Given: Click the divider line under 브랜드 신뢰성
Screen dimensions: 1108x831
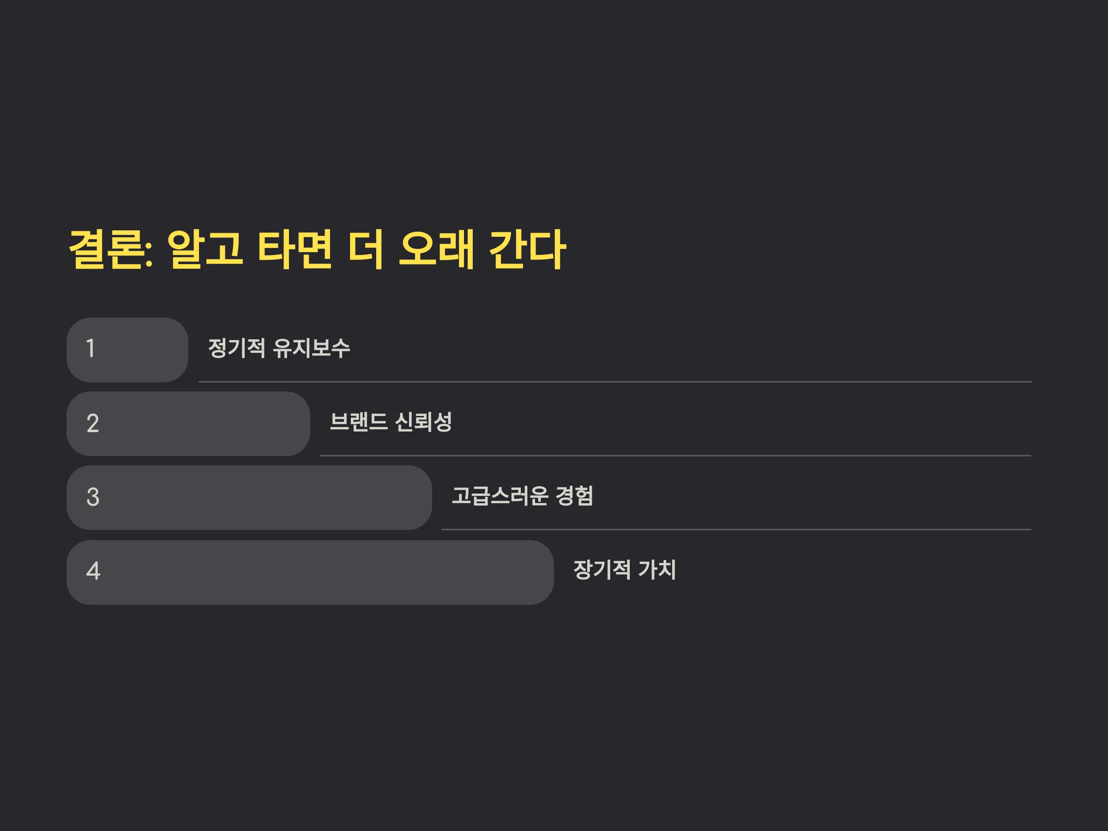Looking at the screenshot, I should [x=675, y=456].
